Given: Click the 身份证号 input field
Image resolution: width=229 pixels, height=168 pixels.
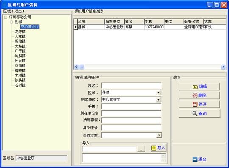Looking at the screenshot, I should (x=131, y=128).
